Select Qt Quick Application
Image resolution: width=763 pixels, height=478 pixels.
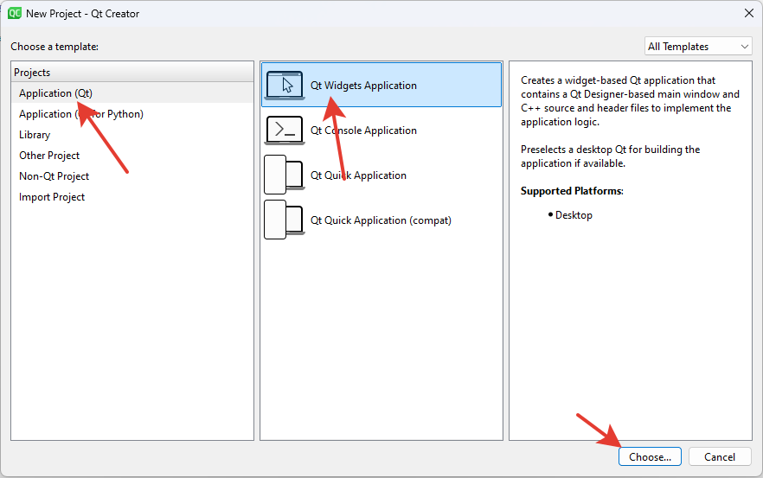tap(381, 175)
